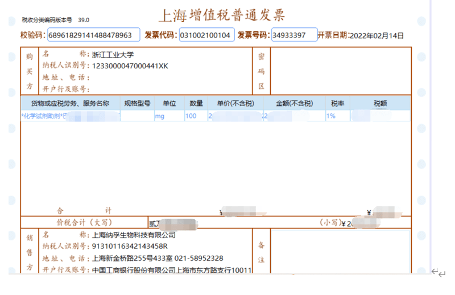
Task: Click the 单位 column header
Action: pos(169,103)
